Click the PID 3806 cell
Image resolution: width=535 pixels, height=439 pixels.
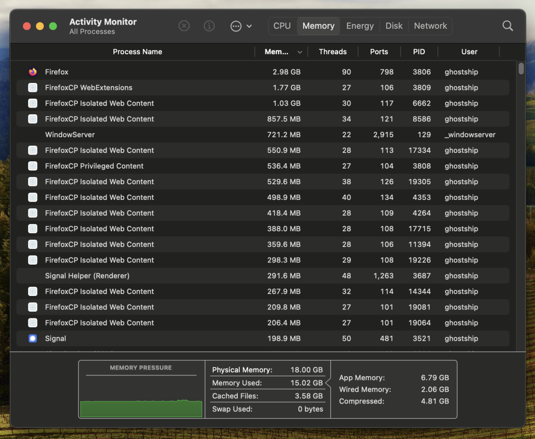[x=422, y=72]
